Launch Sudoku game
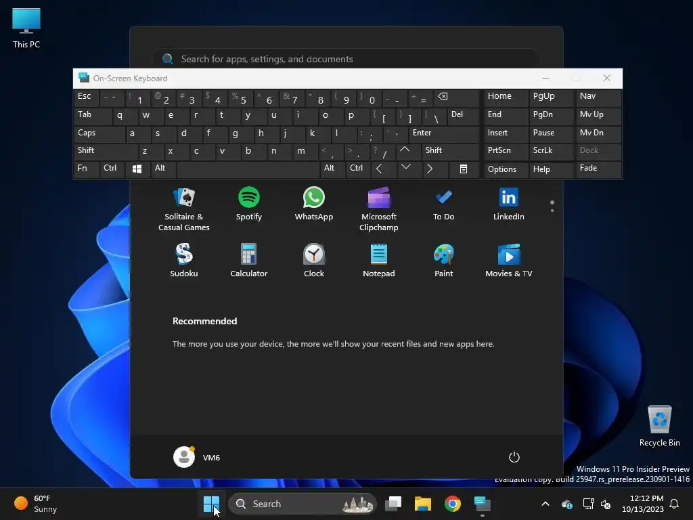 pyautogui.click(x=184, y=261)
